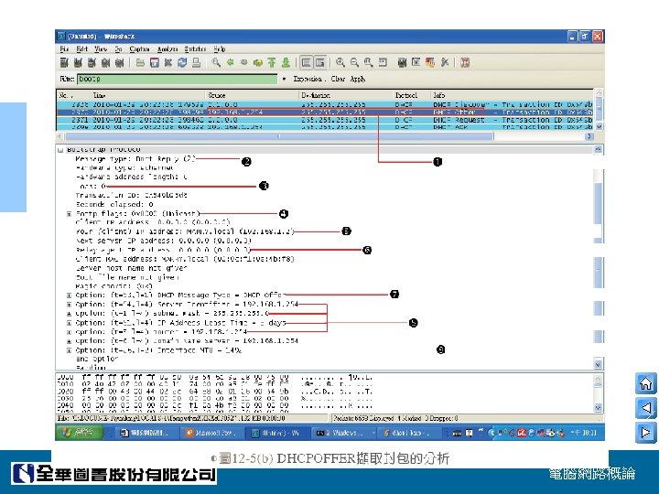Clear the display filter
This screenshot has width=659, height=494.
(338, 79)
